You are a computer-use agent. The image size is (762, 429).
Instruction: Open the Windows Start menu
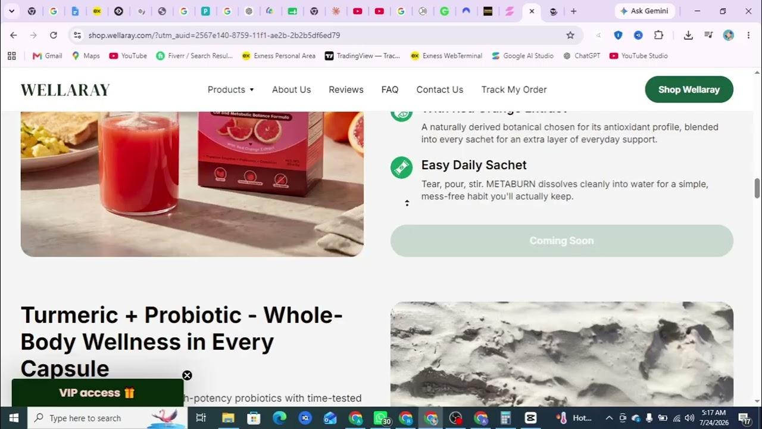coord(14,418)
